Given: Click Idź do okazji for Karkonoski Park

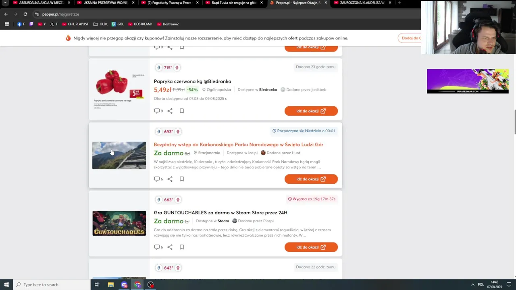Looking at the screenshot, I should click(311, 179).
